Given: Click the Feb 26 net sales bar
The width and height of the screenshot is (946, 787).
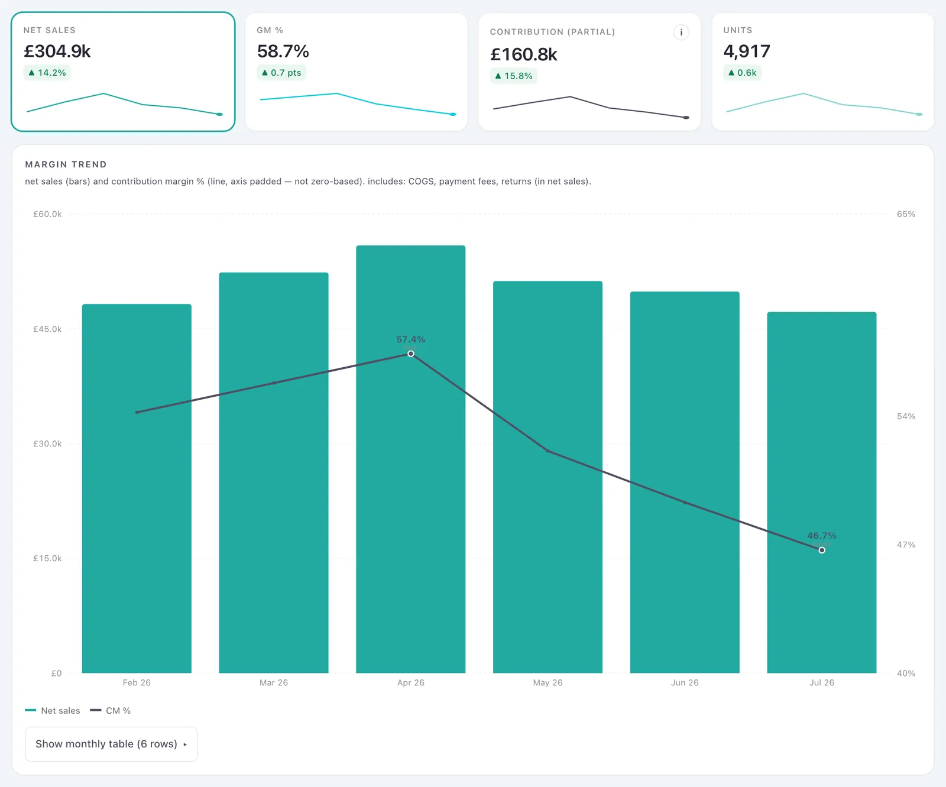Looking at the screenshot, I should (x=137, y=488).
